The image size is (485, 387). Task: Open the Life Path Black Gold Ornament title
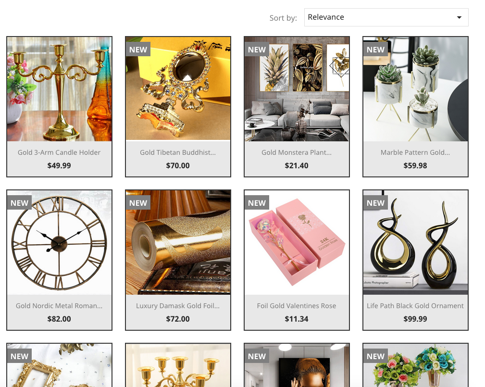pyautogui.click(x=415, y=306)
